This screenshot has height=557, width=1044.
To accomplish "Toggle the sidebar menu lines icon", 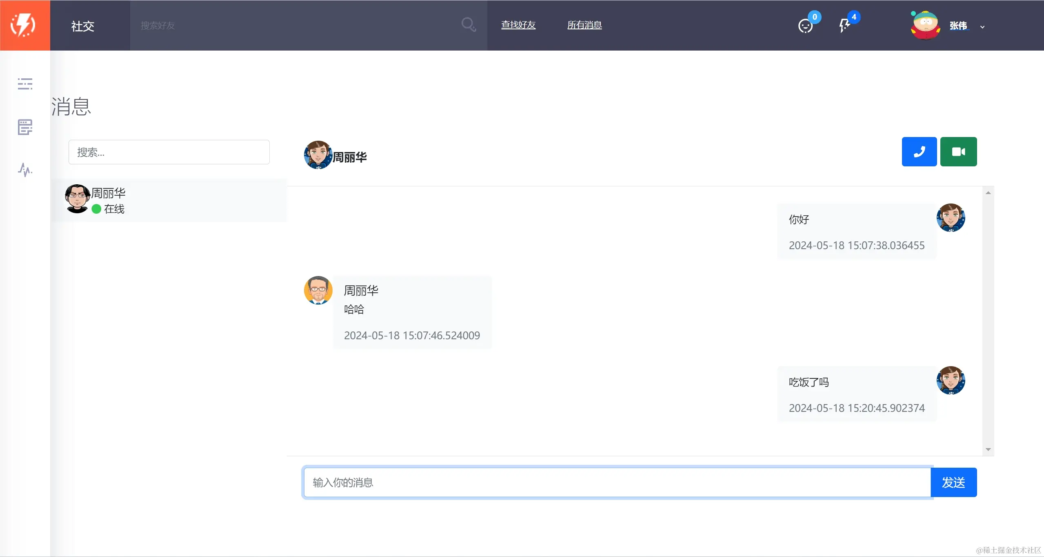I will pyautogui.click(x=25, y=84).
